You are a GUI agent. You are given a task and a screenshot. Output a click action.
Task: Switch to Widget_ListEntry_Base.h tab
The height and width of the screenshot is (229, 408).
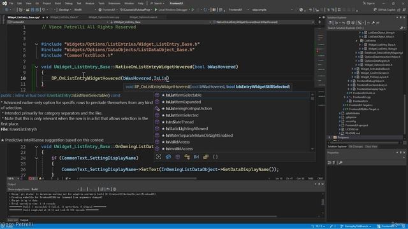tap(64, 17)
